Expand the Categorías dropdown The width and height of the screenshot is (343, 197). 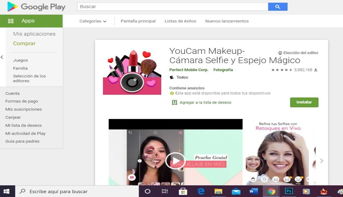point(93,21)
